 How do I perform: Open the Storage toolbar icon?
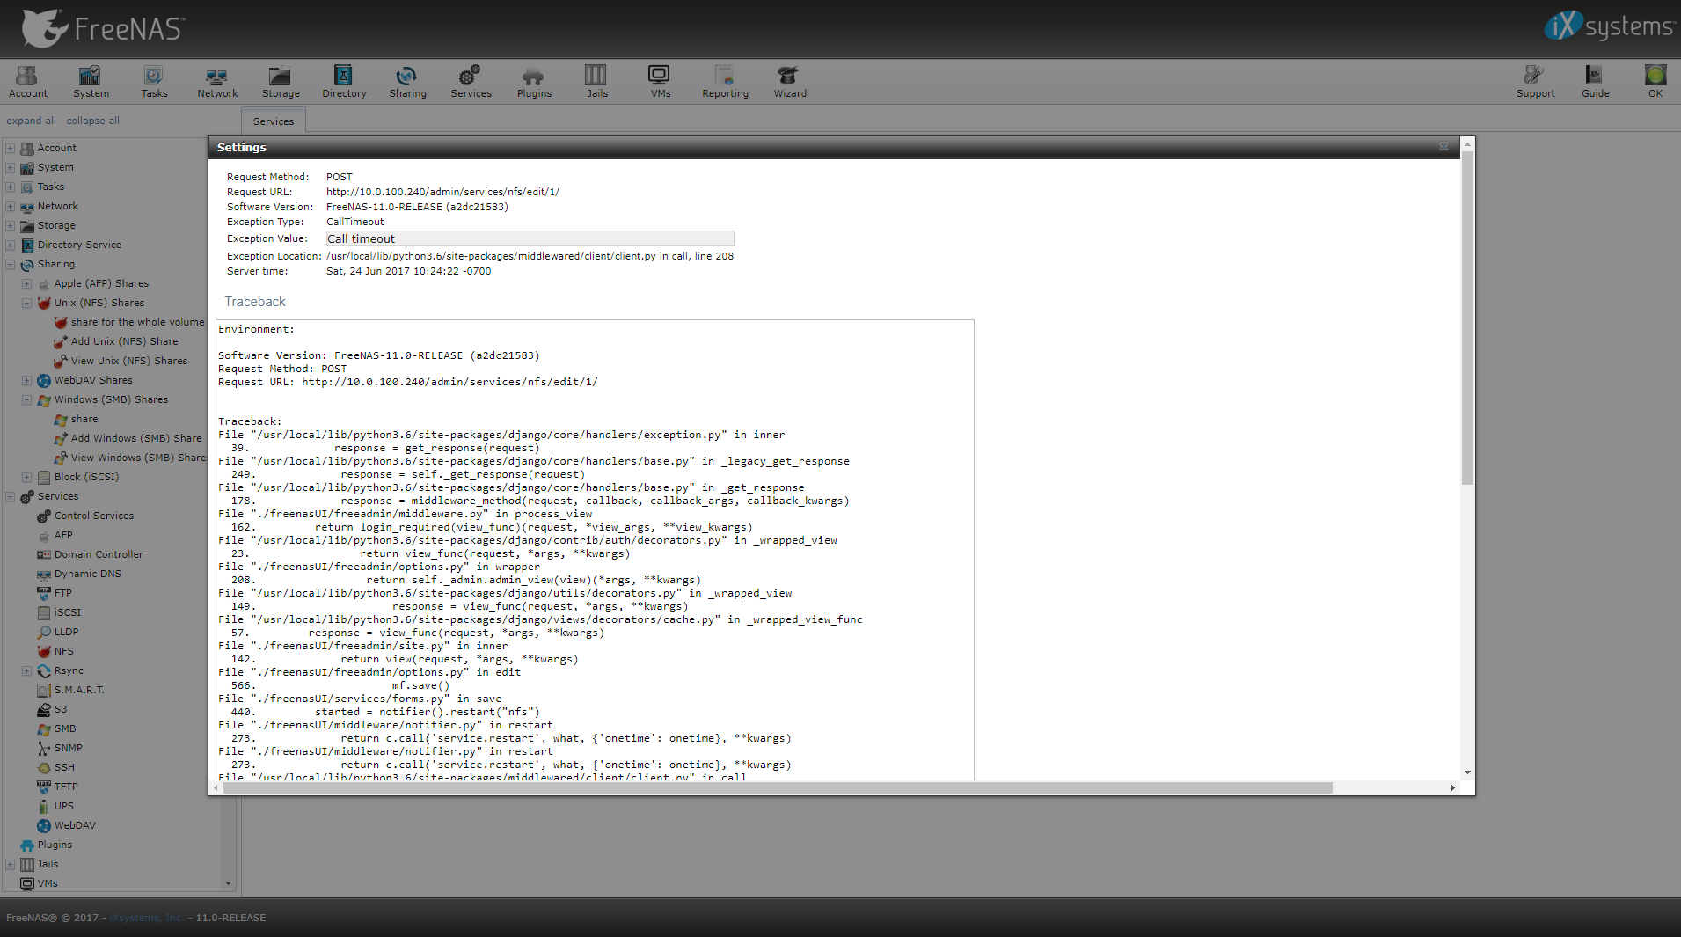pyautogui.click(x=281, y=82)
